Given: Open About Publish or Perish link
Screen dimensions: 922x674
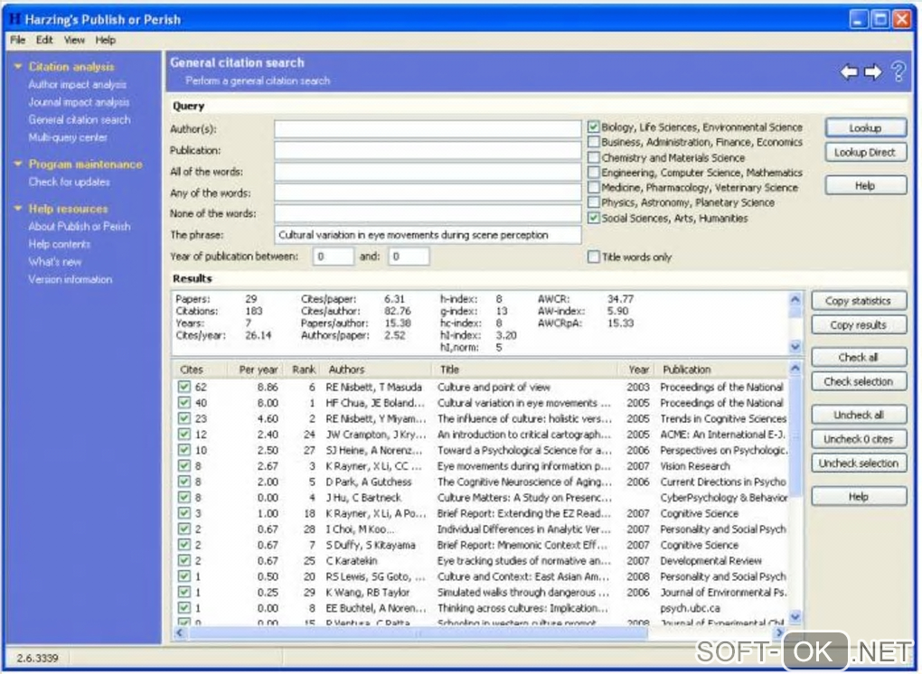Looking at the screenshot, I should click(x=80, y=227).
